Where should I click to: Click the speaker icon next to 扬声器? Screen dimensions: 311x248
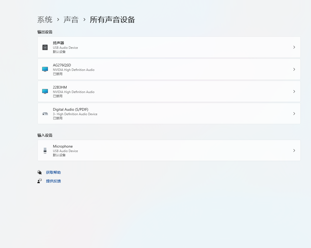[45, 47]
